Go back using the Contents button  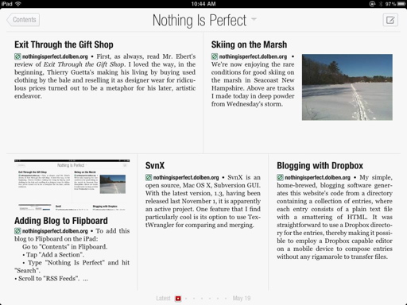click(23, 20)
